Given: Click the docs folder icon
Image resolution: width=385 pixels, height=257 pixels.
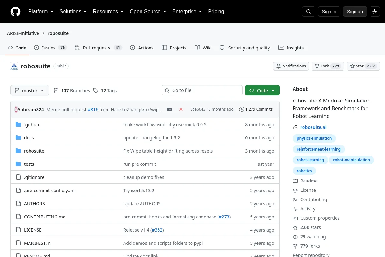Looking at the screenshot, I should [18, 138].
